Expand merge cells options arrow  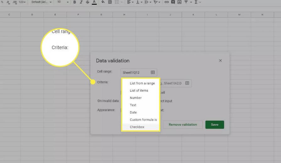pos(122,2)
